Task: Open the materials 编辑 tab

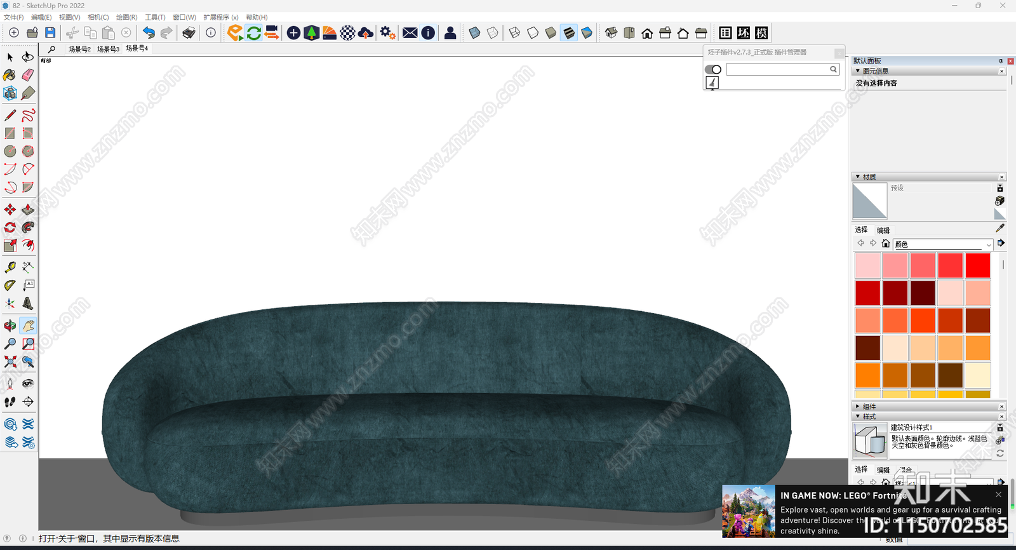Action: [x=883, y=231]
